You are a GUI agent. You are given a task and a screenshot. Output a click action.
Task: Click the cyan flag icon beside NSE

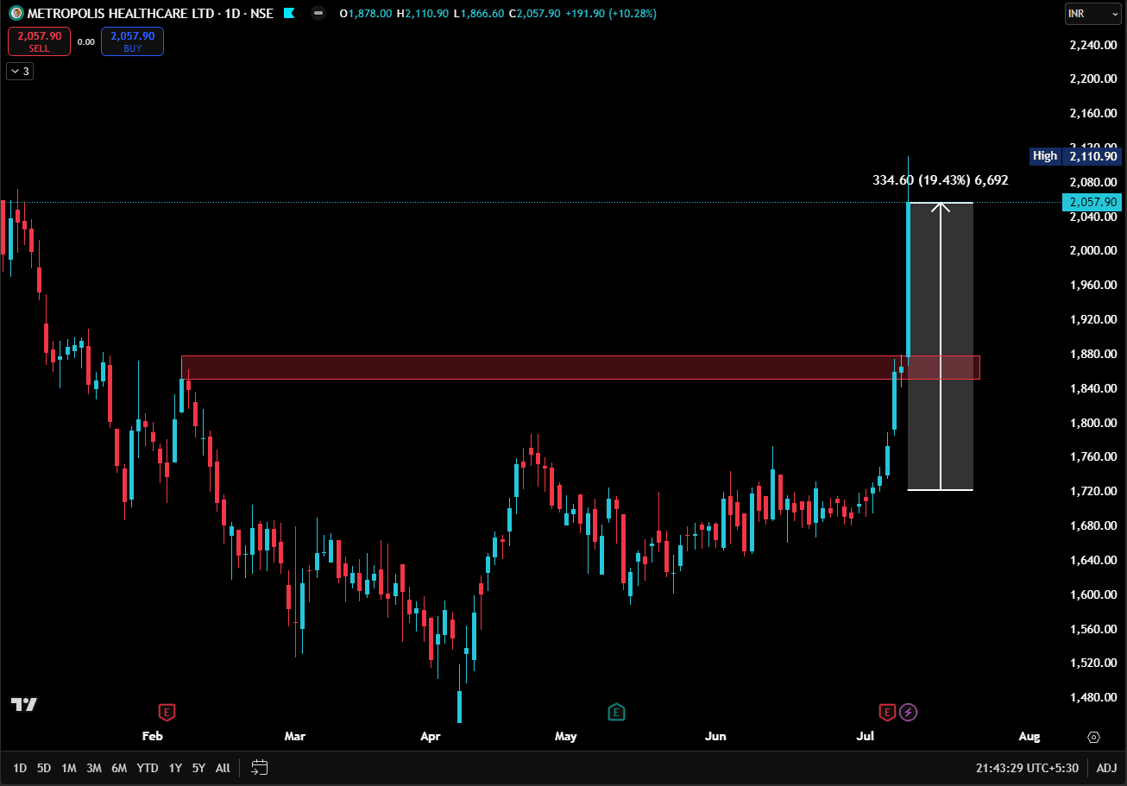coord(288,14)
